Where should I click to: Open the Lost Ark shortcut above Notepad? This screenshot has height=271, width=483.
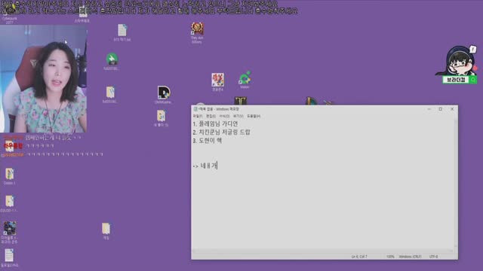pyautogui.click(x=241, y=101)
